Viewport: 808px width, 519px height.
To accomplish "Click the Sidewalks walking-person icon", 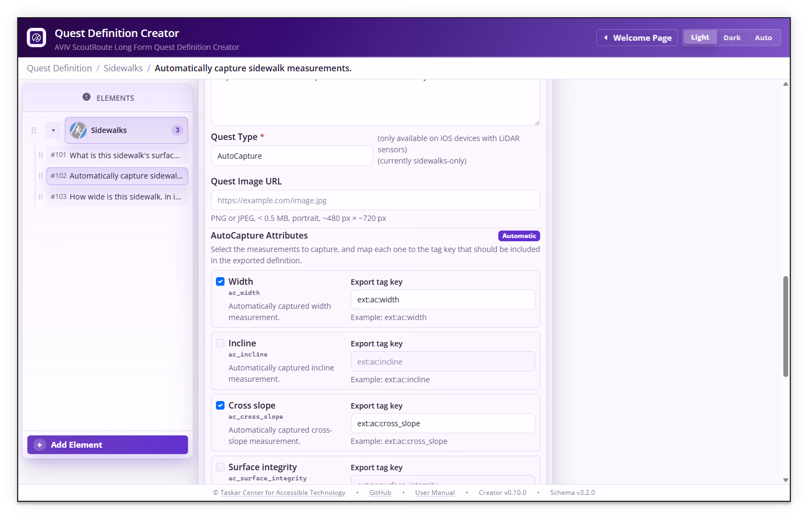I will 78,130.
